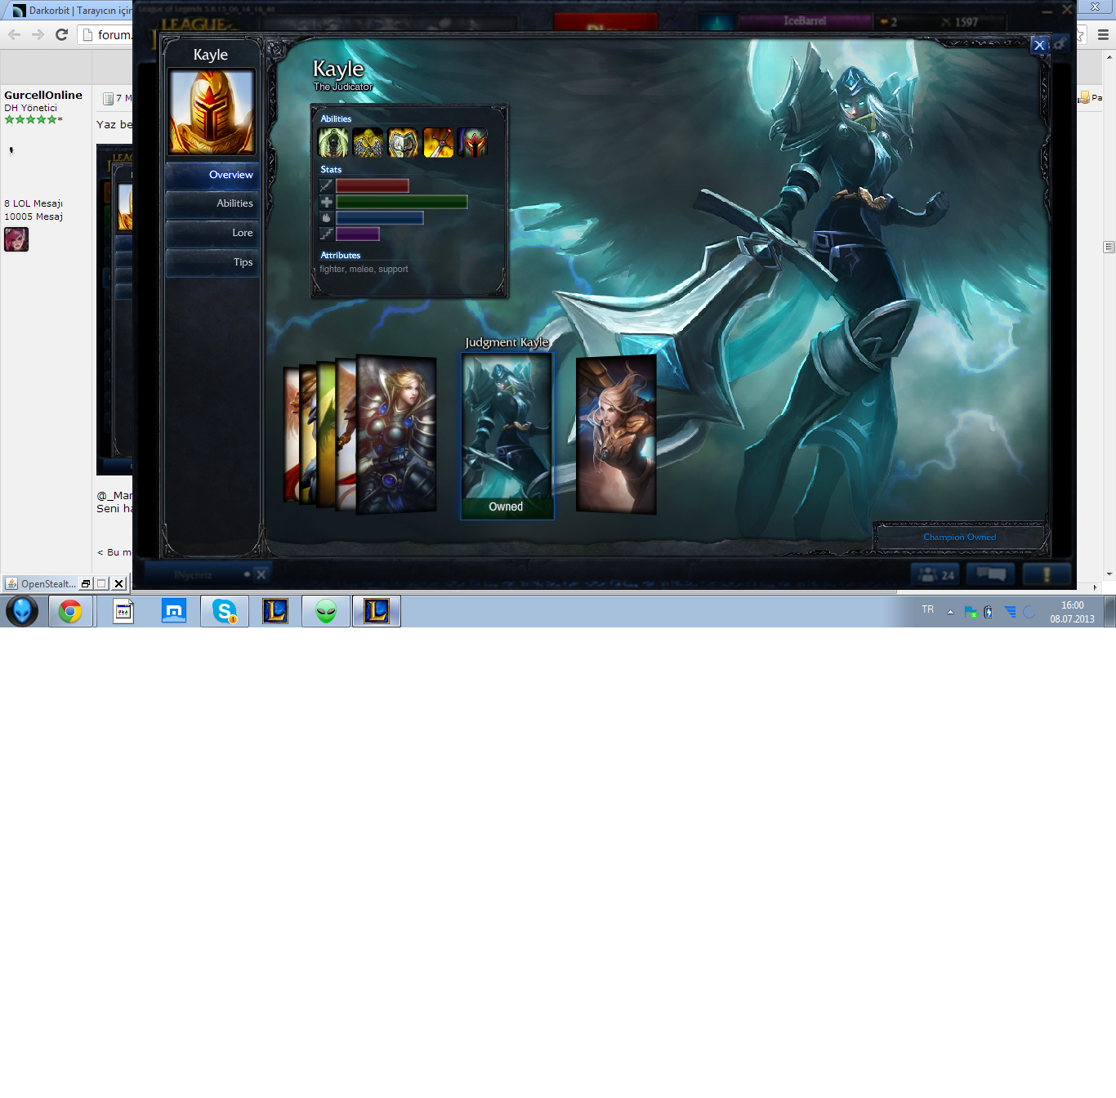The height and width of the screenshot is (1098, 1116).
Task: Click the blue ability power stat bar
Action: point(379,218)
